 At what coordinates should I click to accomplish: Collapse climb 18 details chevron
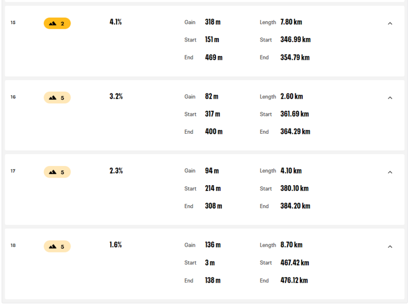[x=390, y=247]
